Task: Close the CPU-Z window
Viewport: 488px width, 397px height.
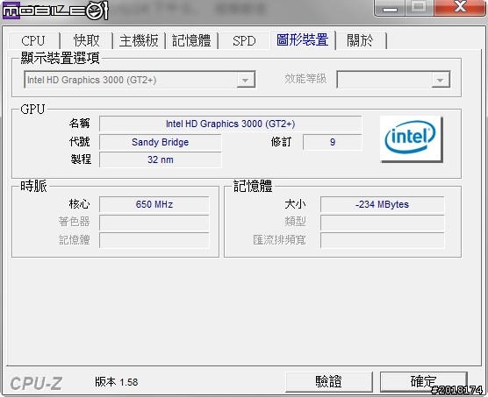Action: [460, 8]
